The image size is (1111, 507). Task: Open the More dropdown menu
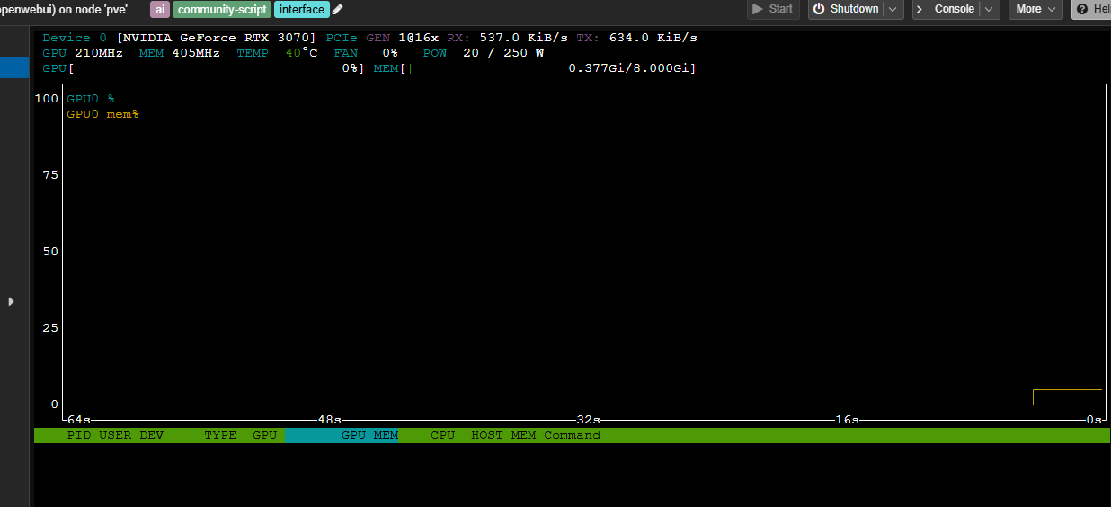click(x=1035, y=9)
